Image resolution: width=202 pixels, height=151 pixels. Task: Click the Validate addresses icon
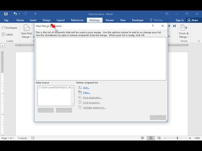[80, 108]
